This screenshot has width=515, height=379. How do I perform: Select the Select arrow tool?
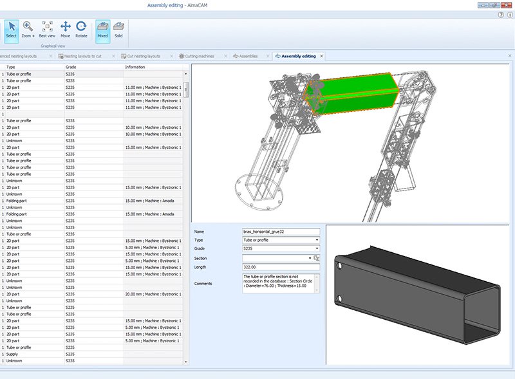tap(11, 27)
